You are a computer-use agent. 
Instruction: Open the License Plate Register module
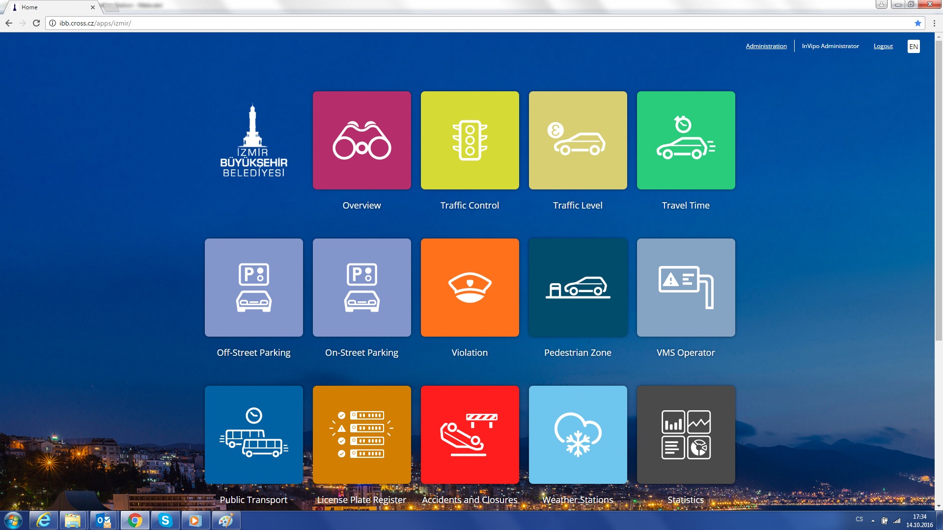(361, 434)
